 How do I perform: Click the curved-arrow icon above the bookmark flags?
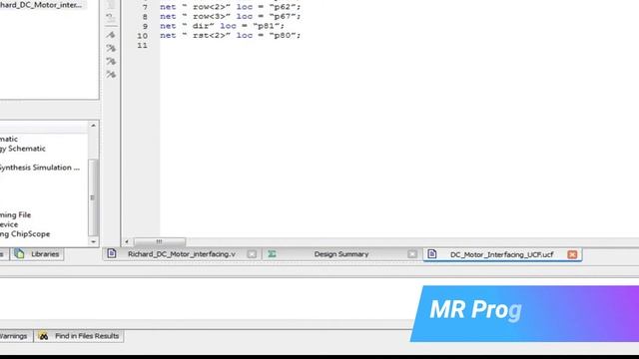pyautogui.click(x=111, y=18)
